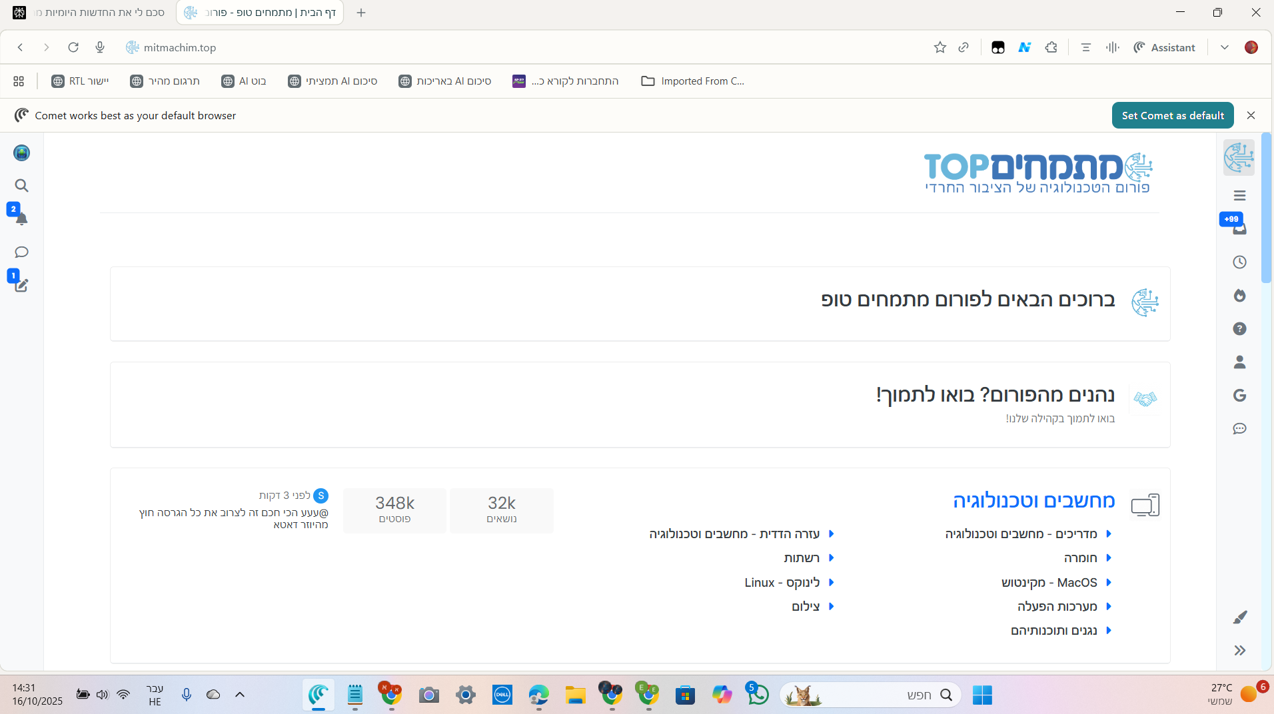Viewport: 1274px width, 714px height.
Task: Expand the right sidebar with double chevron
Action: point(1239,651)
